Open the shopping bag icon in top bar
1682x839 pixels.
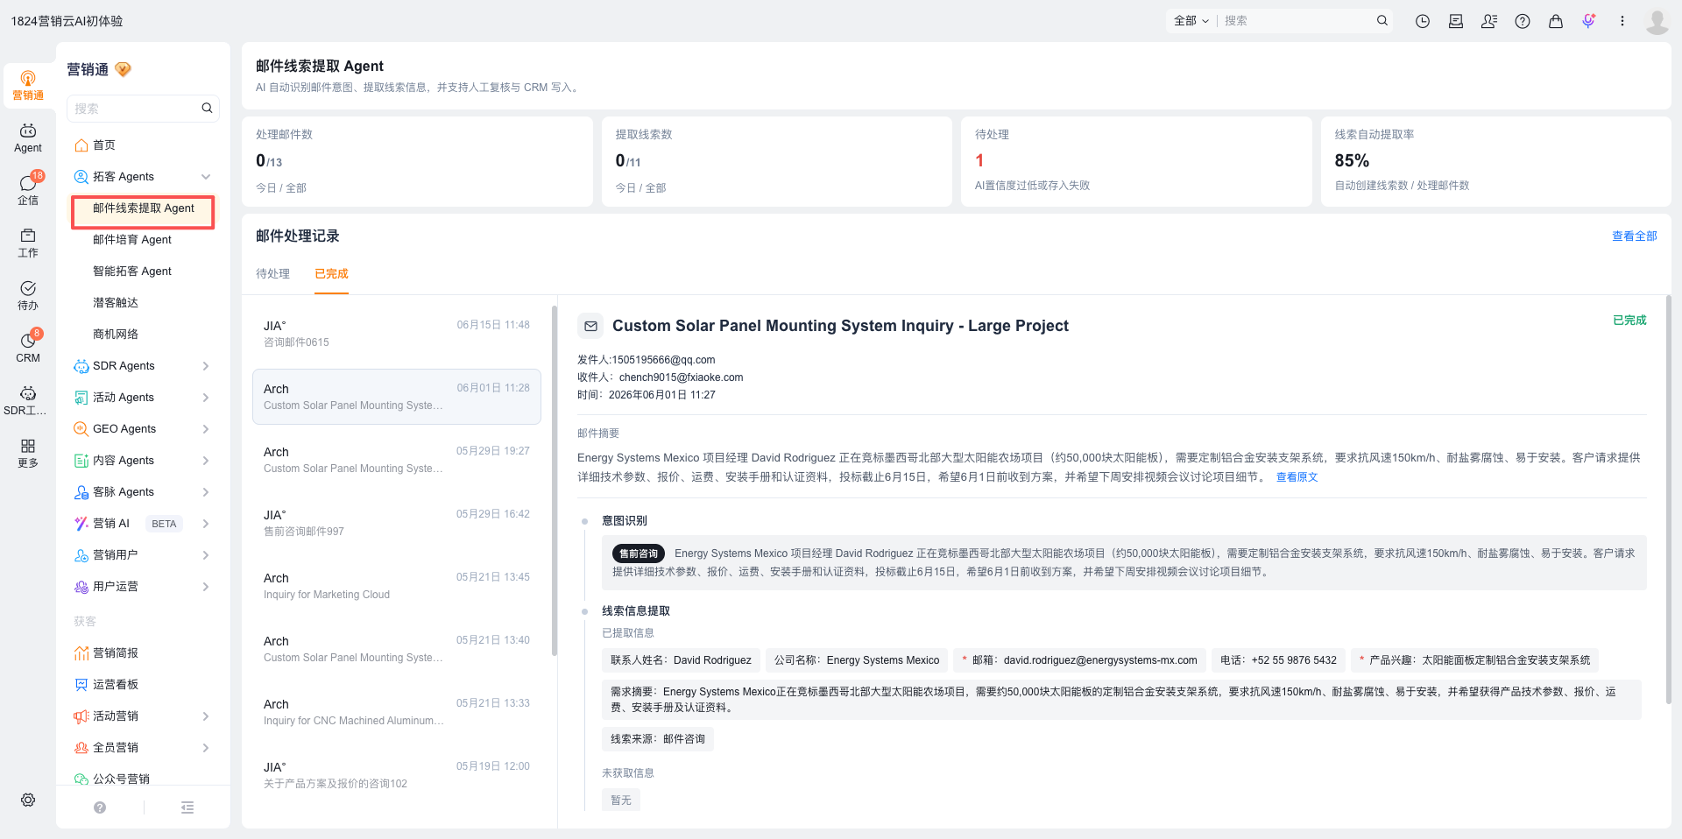tap(1556, 21)
